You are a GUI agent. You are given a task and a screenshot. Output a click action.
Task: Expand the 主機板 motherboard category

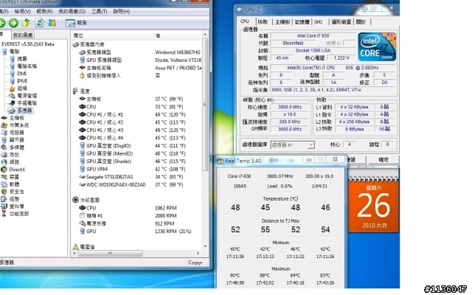pos(13,118)
